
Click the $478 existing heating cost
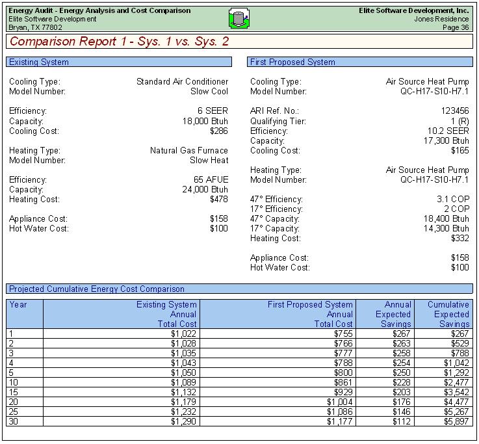pyautogui.click(x=219, y=200)
